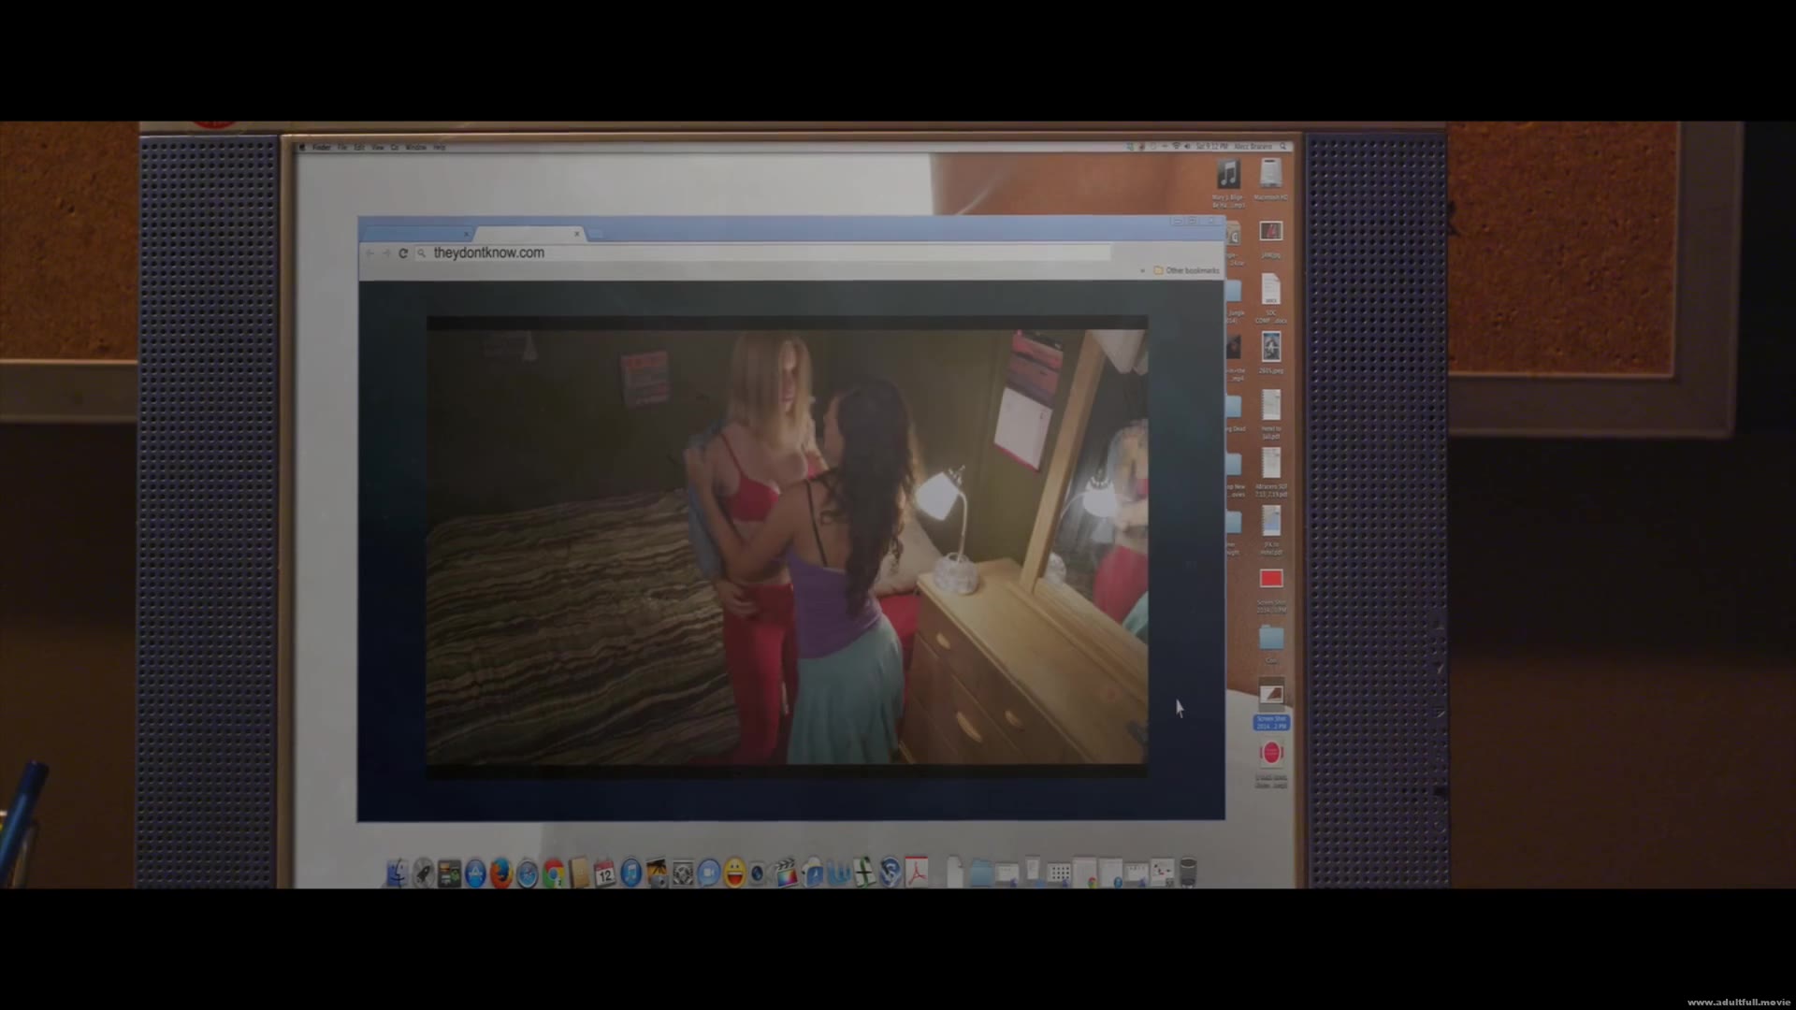The image size is (1796, 1010).
Task: Click the browser forward arrow
Action: [386, 253]
